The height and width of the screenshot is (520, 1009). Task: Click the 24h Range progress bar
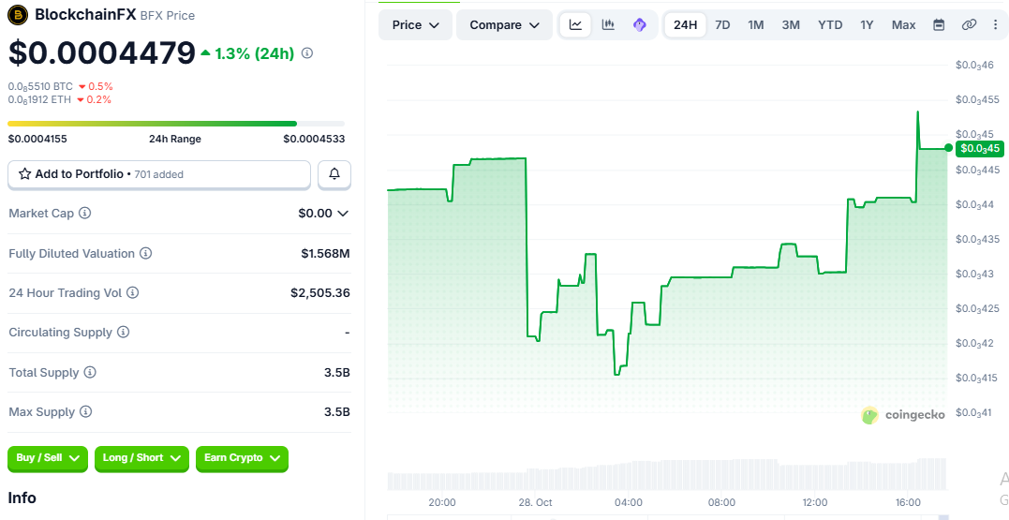click(176, 123)
